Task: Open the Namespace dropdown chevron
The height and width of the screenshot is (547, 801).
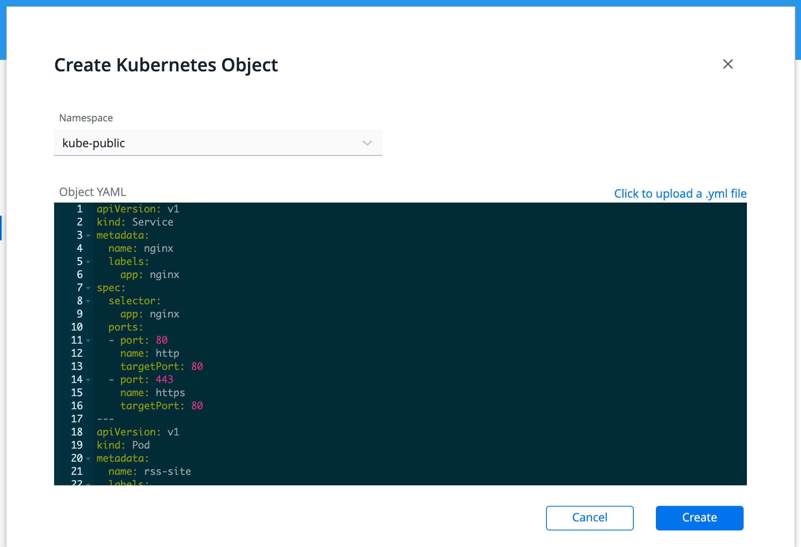Action: (367, 143)
